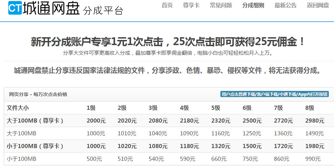The width and height of the screenshot is (334, 167).
Task: Click the 990元 cell
Action: click(x=313, y=159)
